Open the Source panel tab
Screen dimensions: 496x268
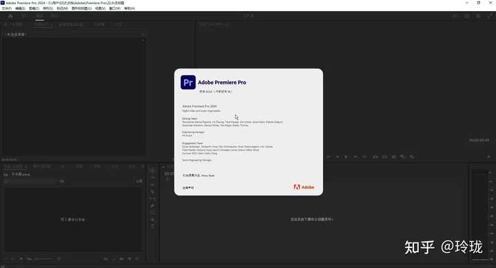click(x=13, y=24)
